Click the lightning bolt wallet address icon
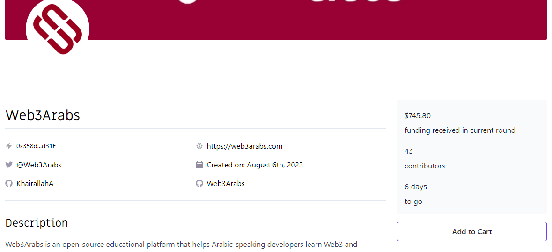 pos(9,146)
